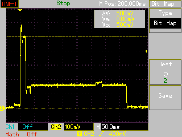Image resolution: width=182 pixels, height=137 pixels.
Task: Click the channel 2 ground marker
Action: tap(3, 108)
